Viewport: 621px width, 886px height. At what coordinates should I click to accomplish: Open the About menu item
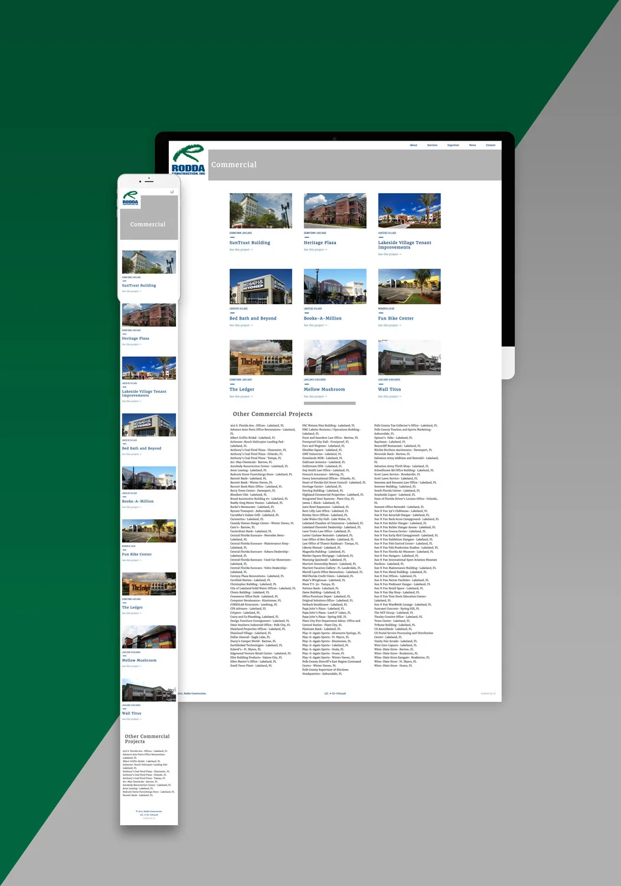pos(413,145)
